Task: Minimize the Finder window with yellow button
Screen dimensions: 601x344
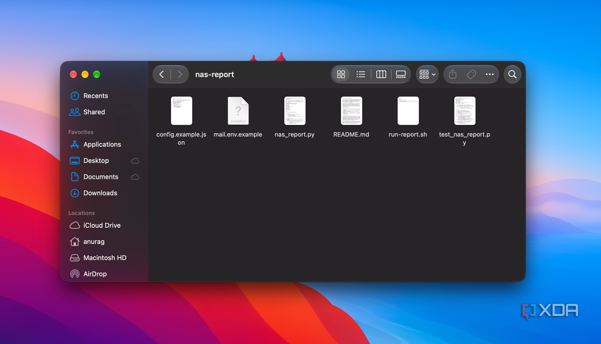Action: click(x=85, y=74)
